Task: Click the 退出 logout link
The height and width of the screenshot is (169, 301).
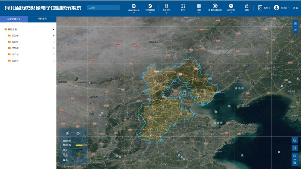Action: 295,8
